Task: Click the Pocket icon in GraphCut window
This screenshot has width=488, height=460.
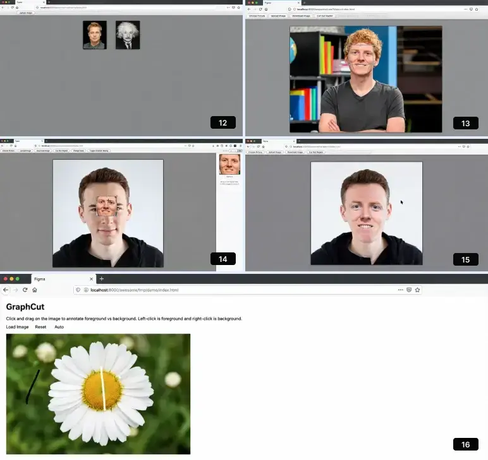Action: [409, 290]
